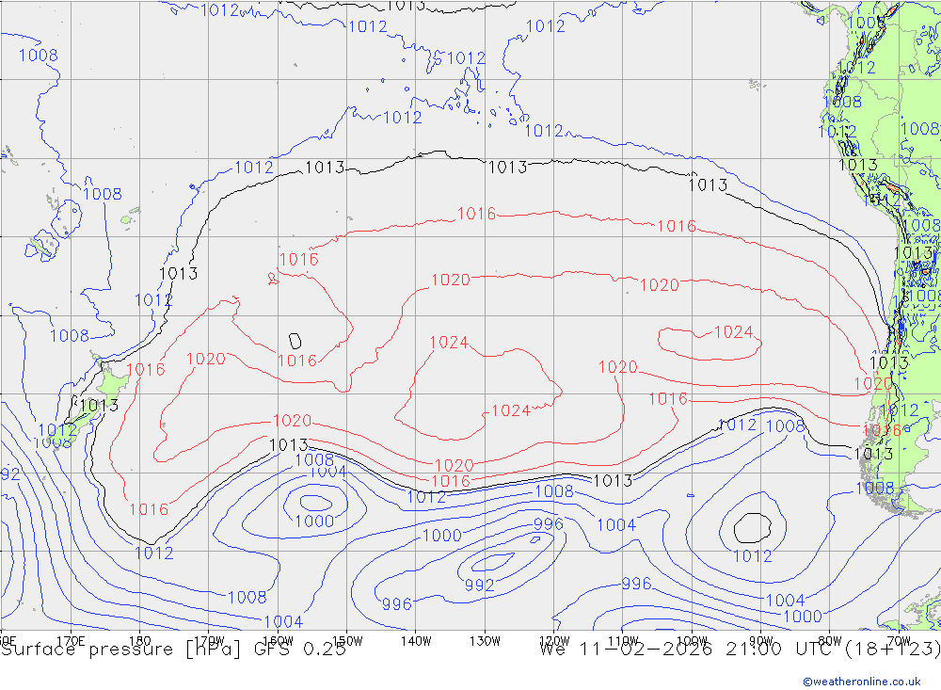Image resolution: width=941 pixels, height=690 pixels.
Task: Select the '110W' longitude axis label
Action: [623, 640]
